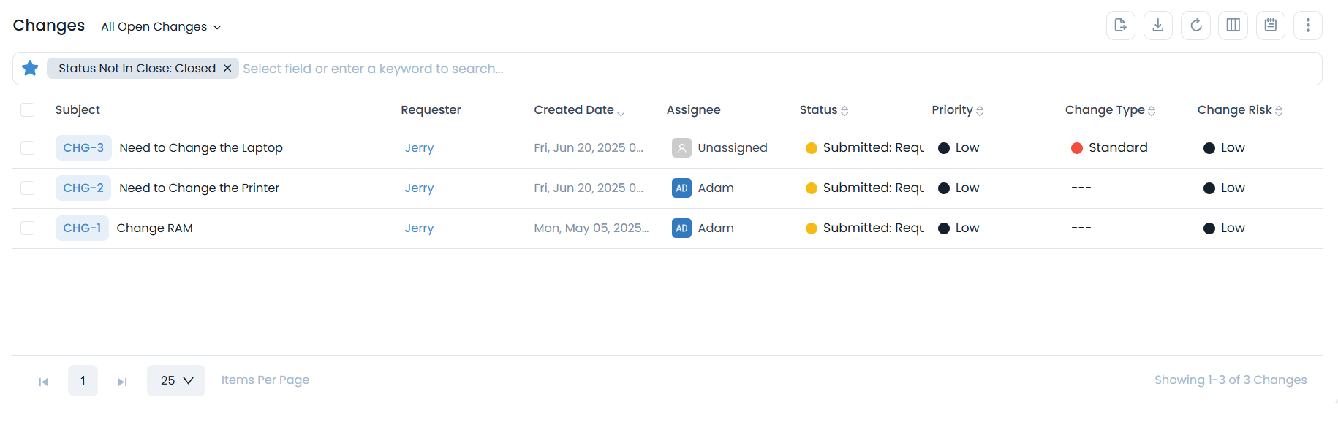Image resolution: width=1338 pixels, height=427 pixels.
Task: Click the AD avatar in CHG-2 row
Action: click(x=681, y=188)
